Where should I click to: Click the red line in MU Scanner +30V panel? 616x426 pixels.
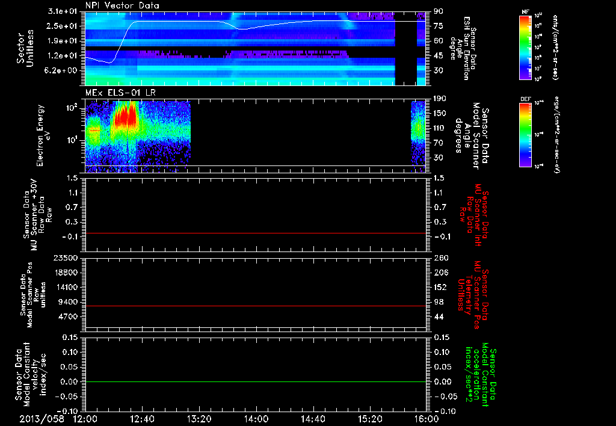point(255,233)
